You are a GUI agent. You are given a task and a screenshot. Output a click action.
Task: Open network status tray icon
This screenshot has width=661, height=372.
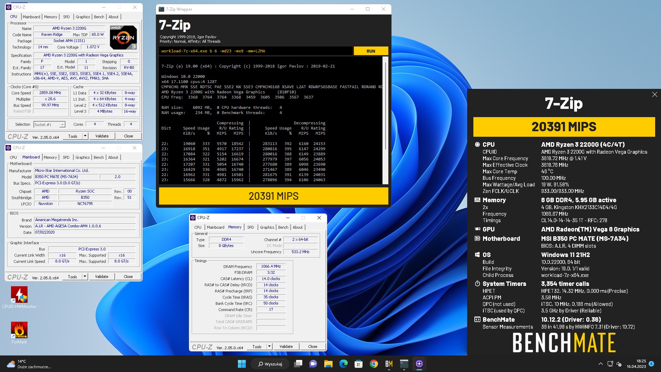pos(610,364)
